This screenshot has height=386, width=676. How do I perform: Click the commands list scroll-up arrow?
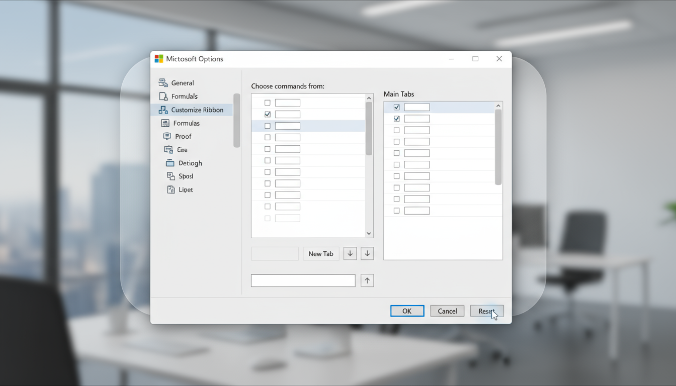(369, 99)
